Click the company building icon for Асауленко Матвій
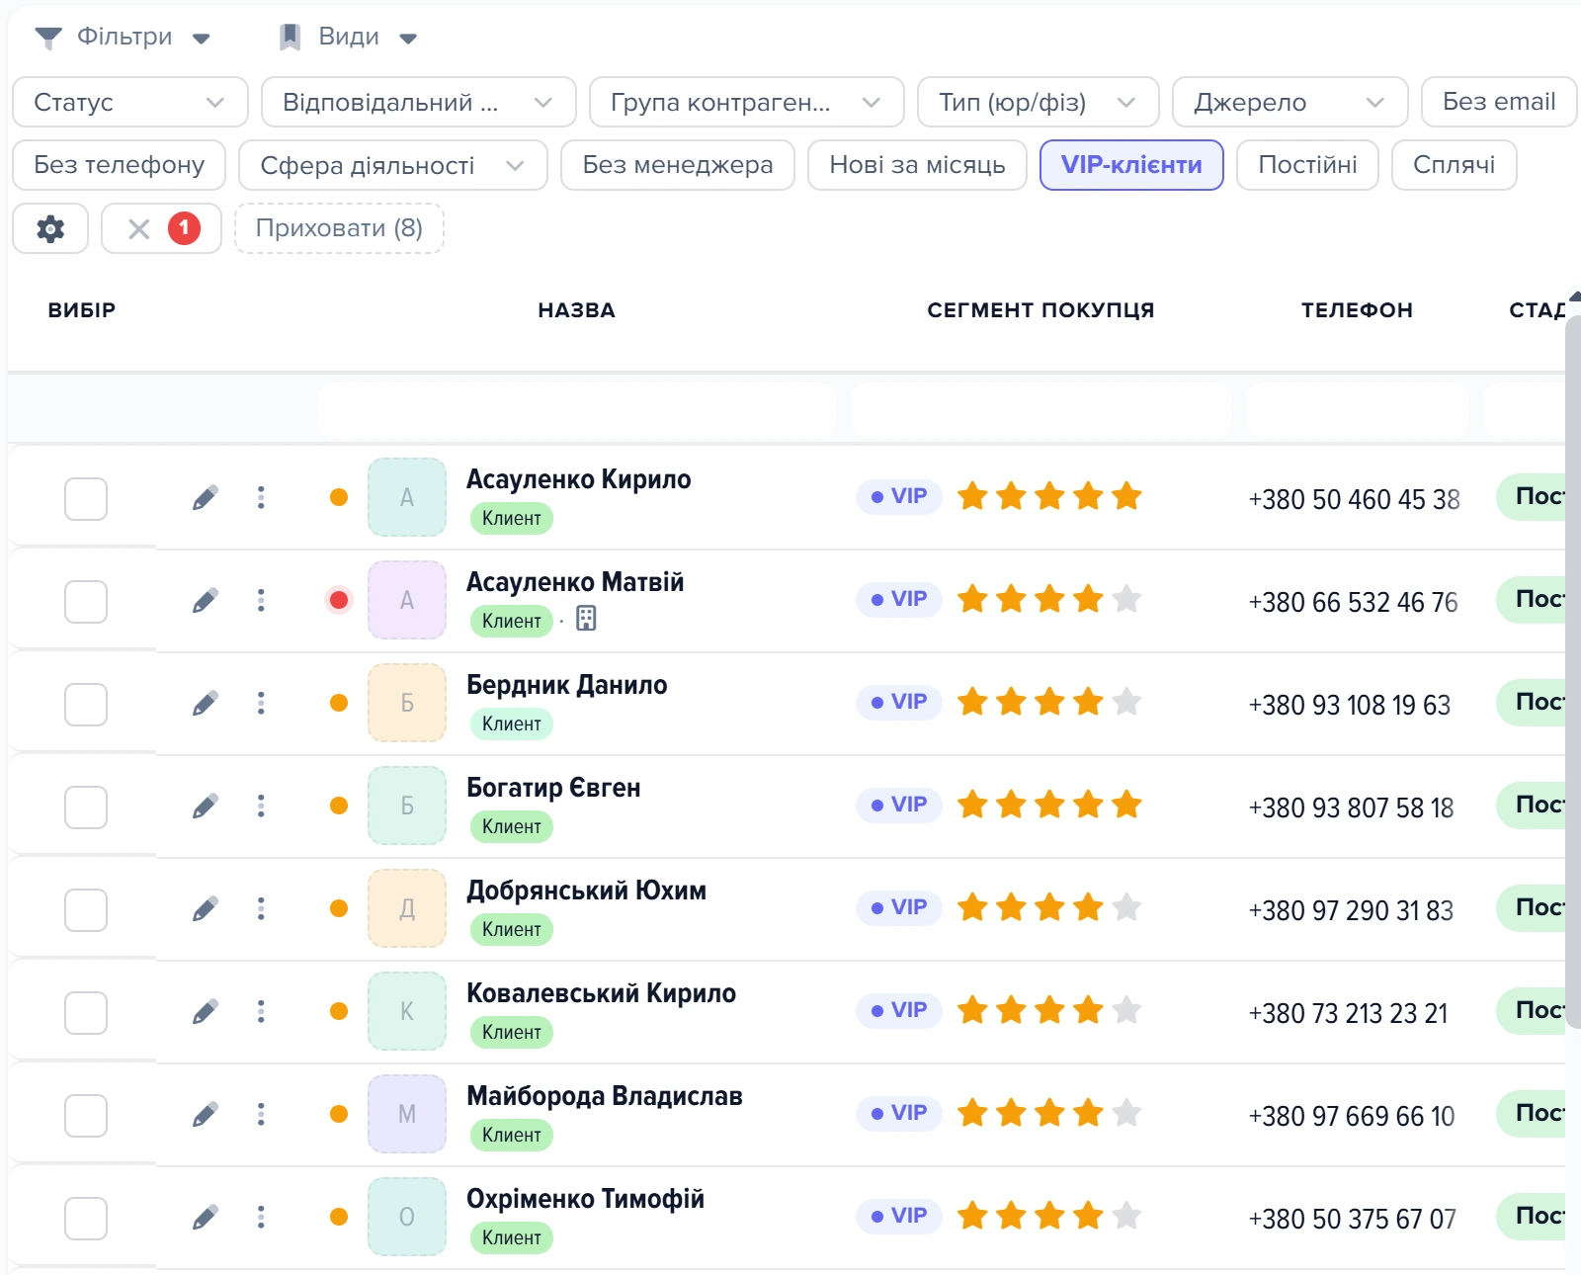This screenshot has height=1275, width=1581. 586,619
